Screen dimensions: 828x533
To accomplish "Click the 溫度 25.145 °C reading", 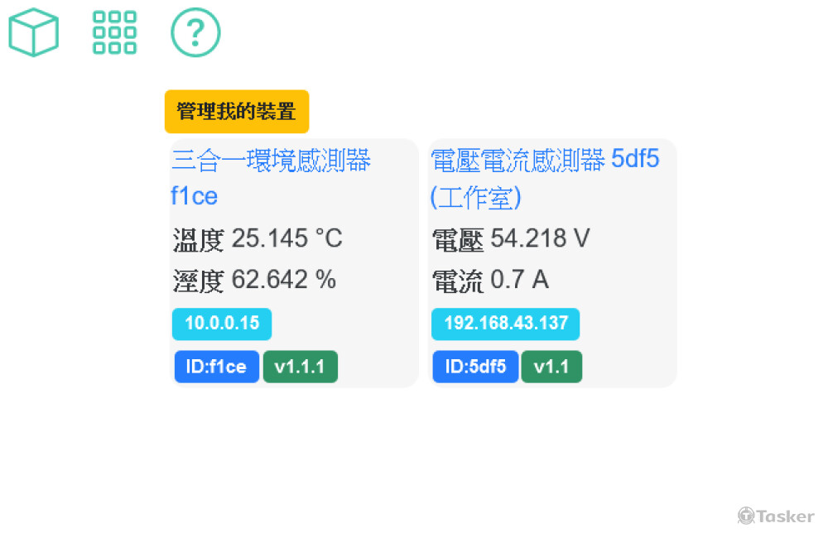I will pos(257,239).
